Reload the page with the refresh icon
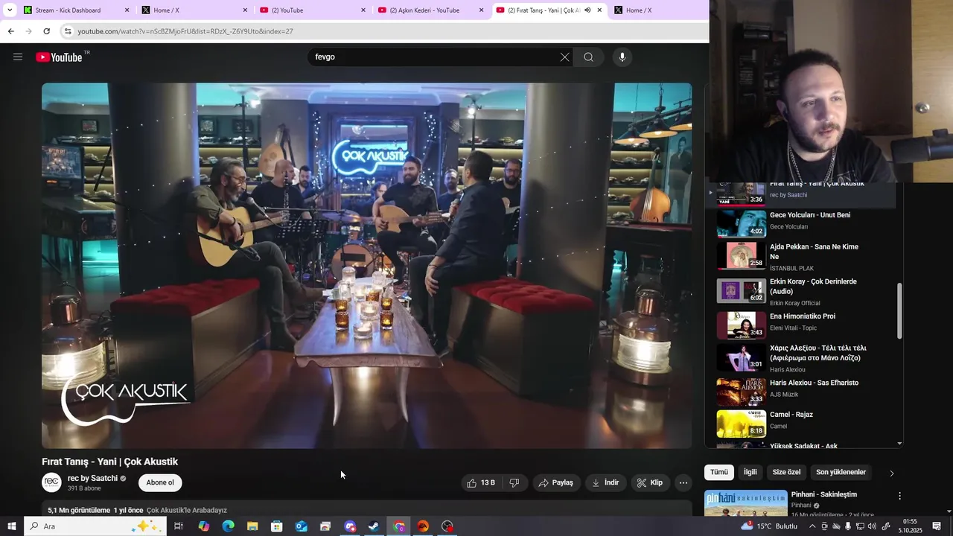The height and width of the screenshot is (536, 953). 46,31
